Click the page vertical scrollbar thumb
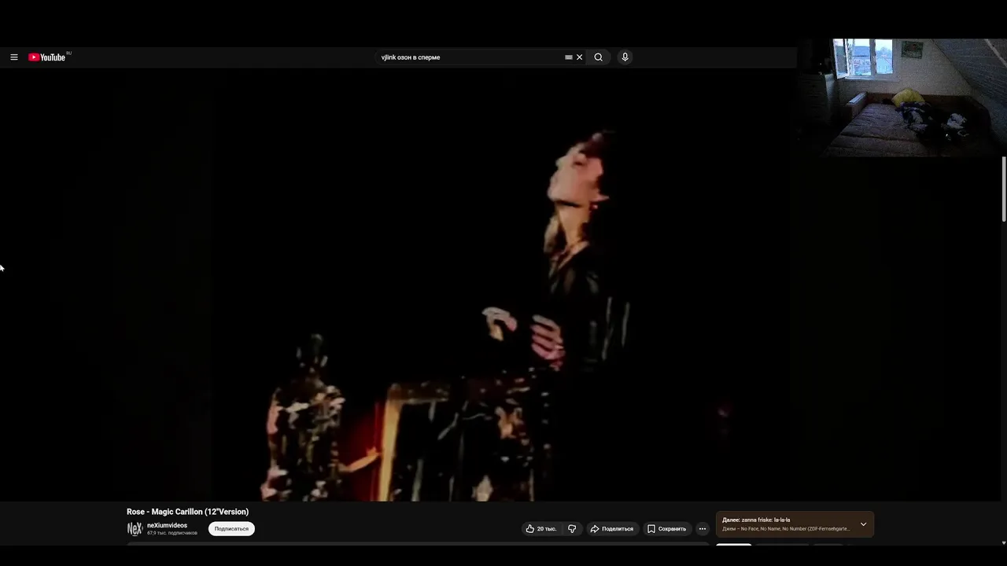This screenshot has height=566, width=1007. pyautogui.click(x=1004, y=189)
